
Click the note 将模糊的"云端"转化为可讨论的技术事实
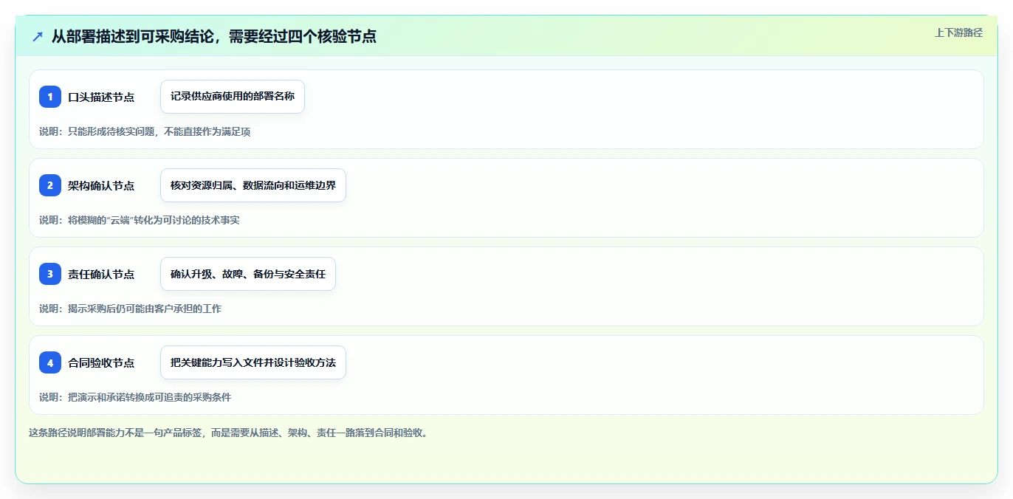click(140, 220)
